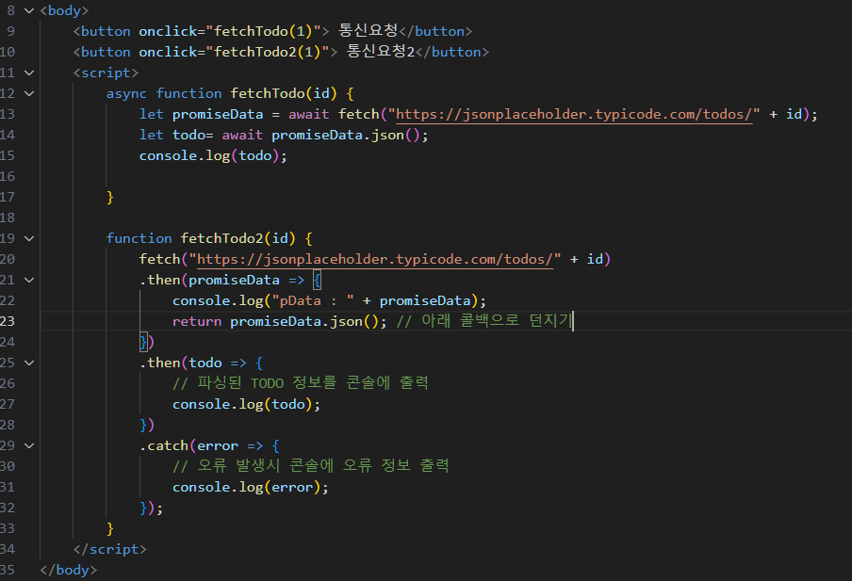
Task: Fold the .then todo callback block
Action: [x=29, y=363]
